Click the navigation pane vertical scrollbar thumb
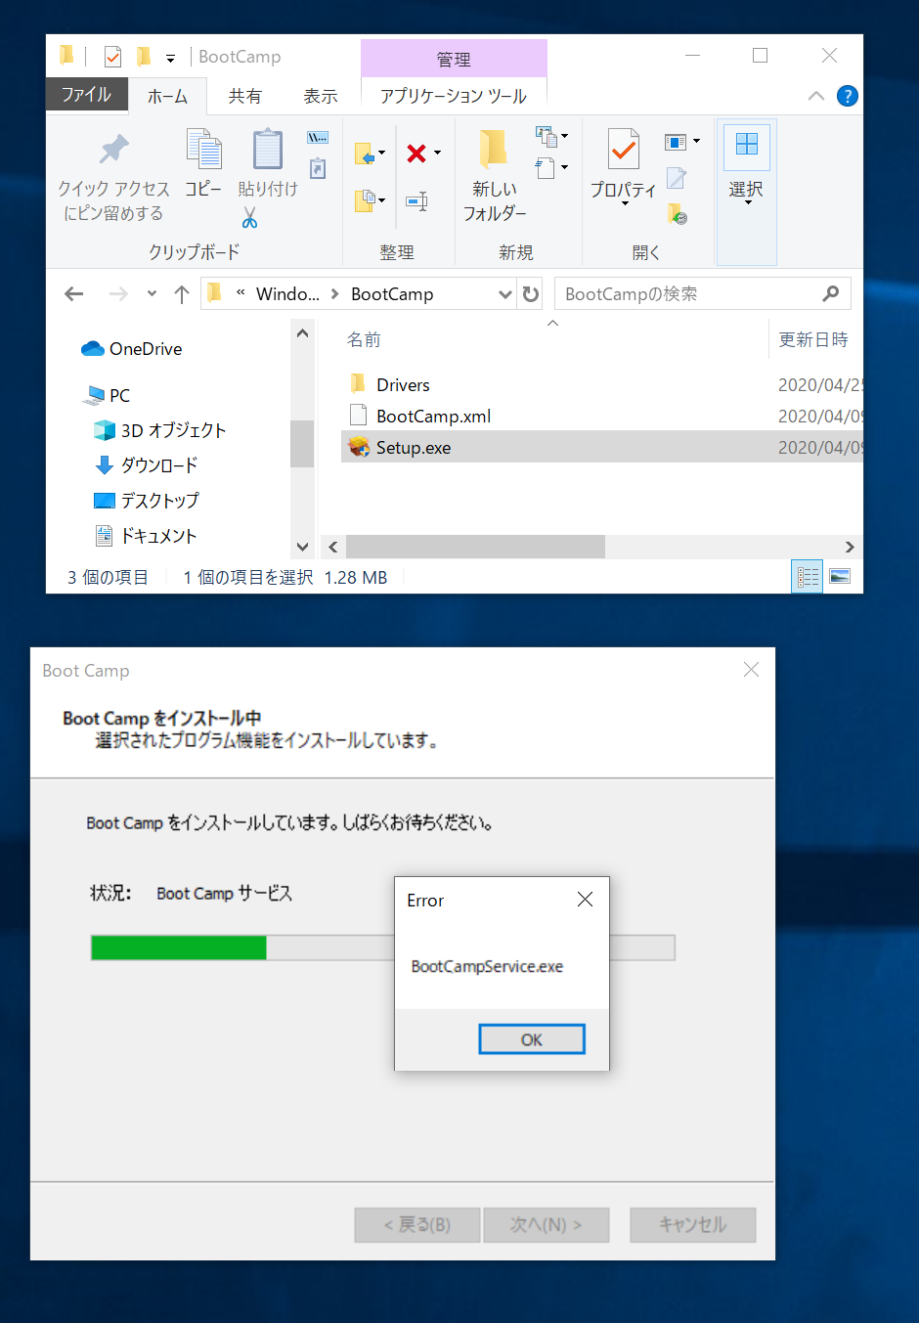This screenshot has height=1323, width=919. coord(302,443)
